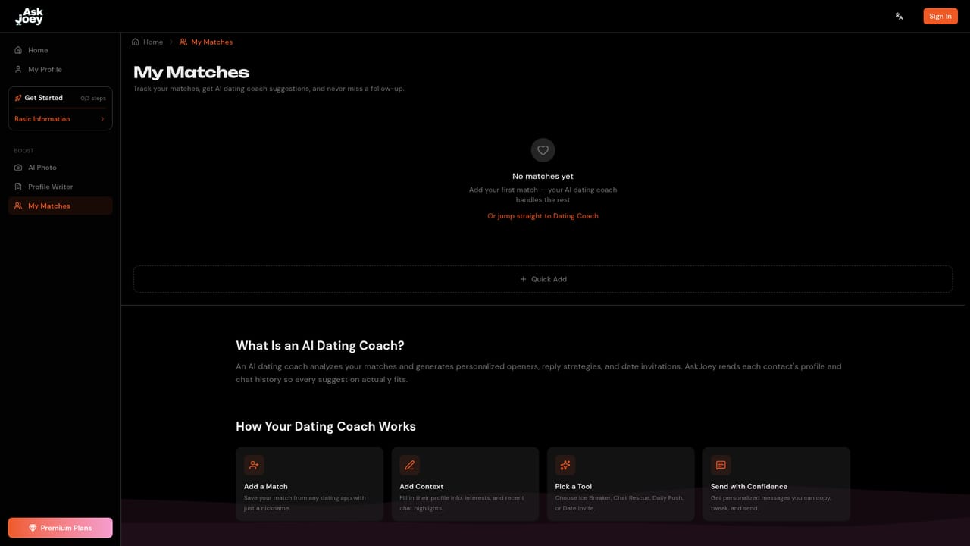Go to My Profile in sidebar

point(61,69)
